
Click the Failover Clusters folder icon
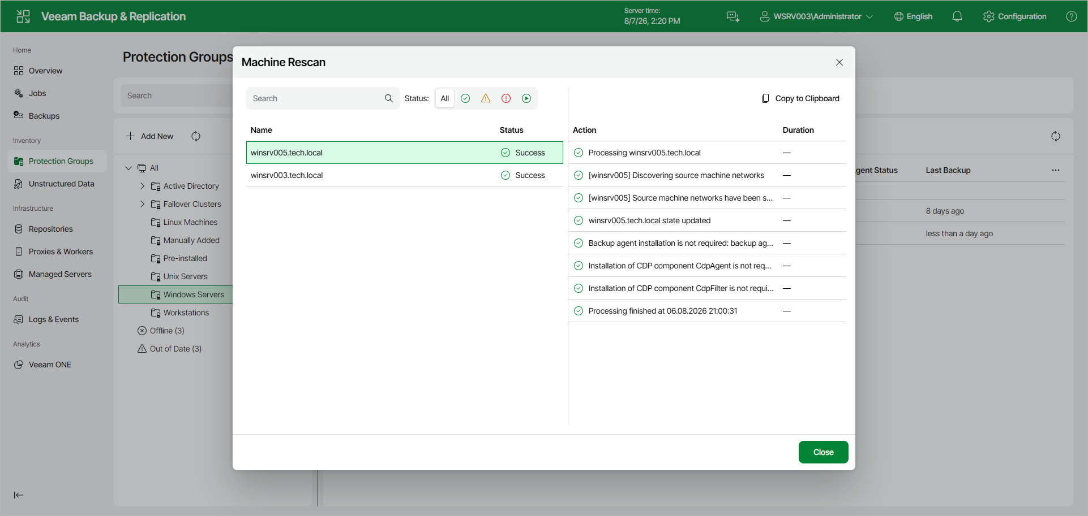tap(156, 204)
